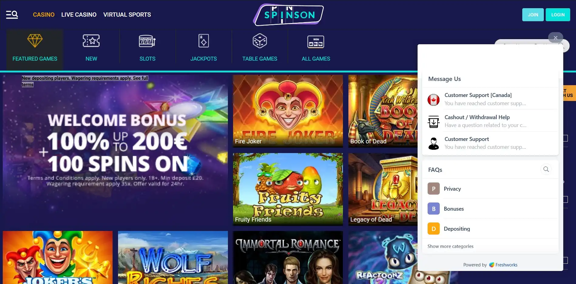Click the JOIN button
This screenshot has height=284, width=576.
533,15
